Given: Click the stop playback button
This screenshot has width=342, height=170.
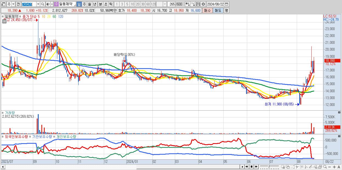Looking at the screenshot, I should [x=252, y=167].
